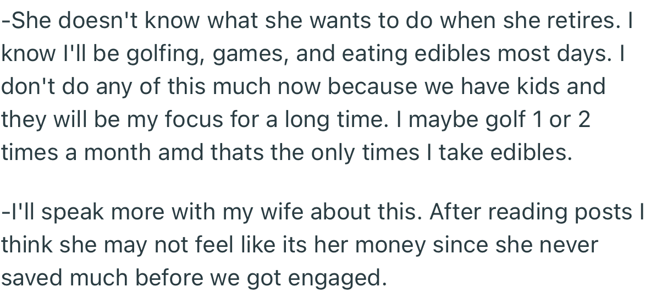Click the word "kids" in the paragraph

(x=537, y=86)
